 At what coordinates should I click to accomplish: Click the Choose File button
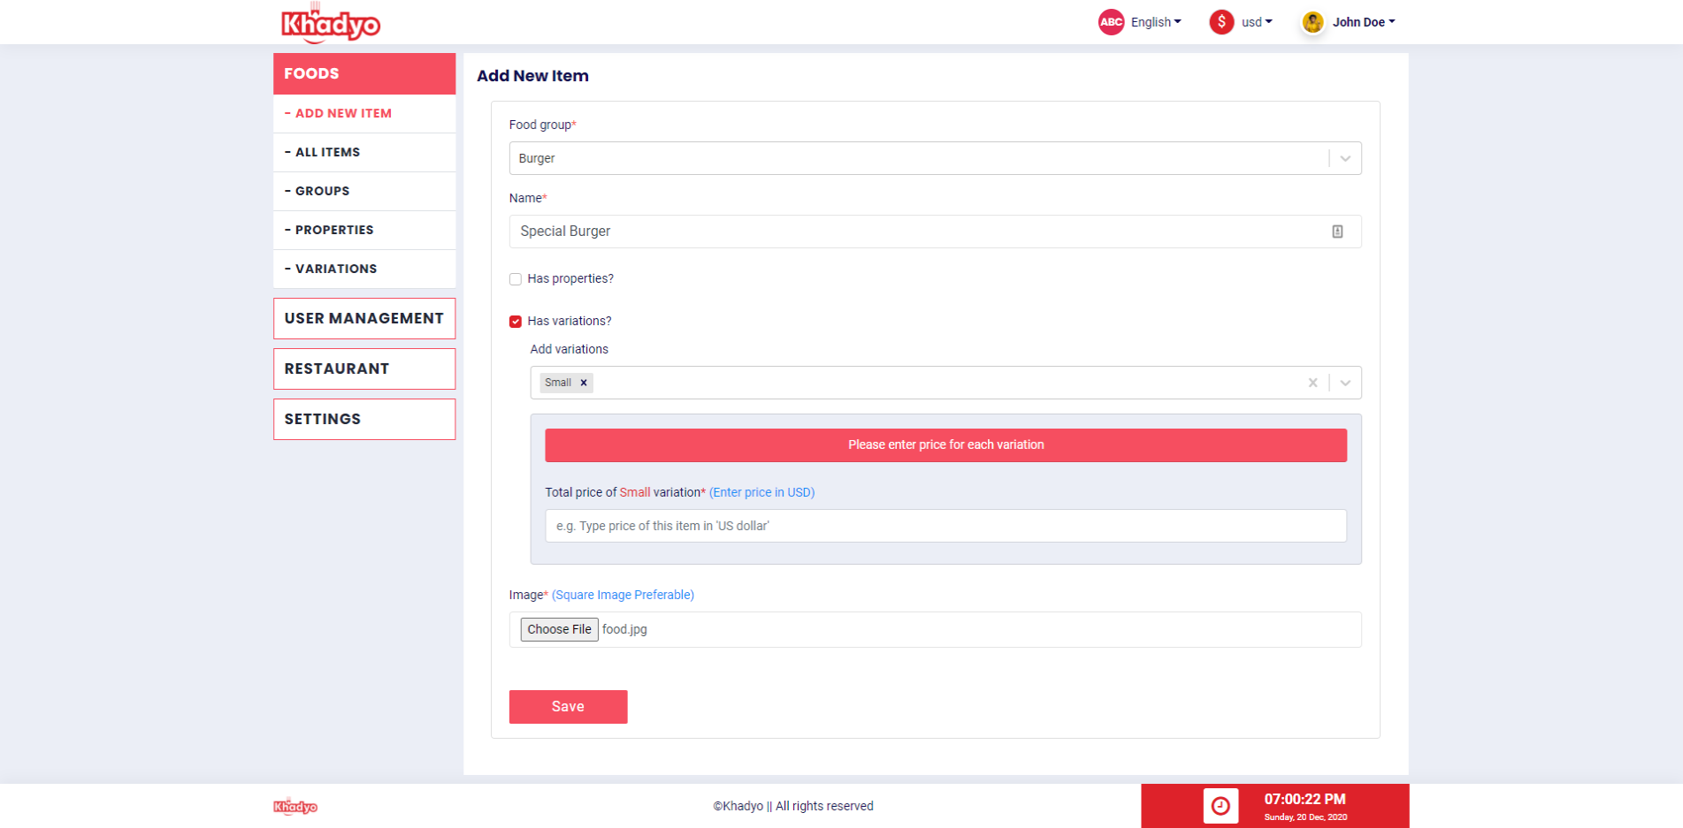[559, 629]
